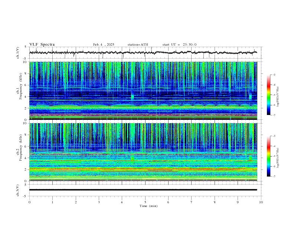Click the "2" tick on the time axis
Image resolution: width=294 pixels, height=227 pixels.
click(x=76, y=202)
